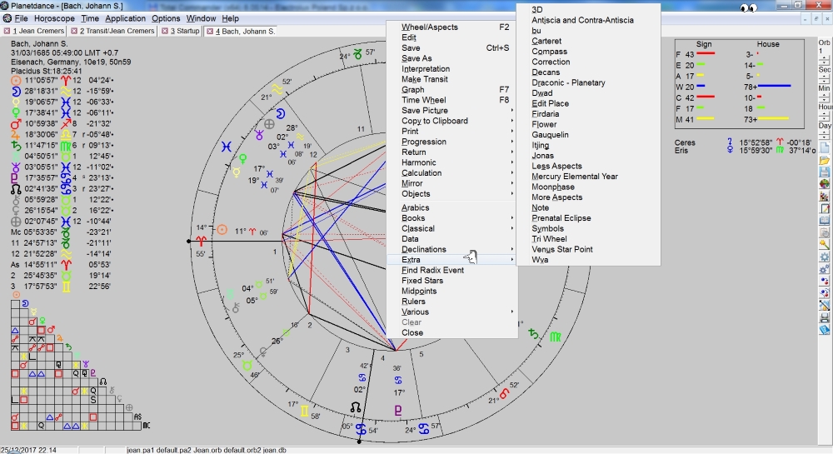This screenshot has width=833, height=454.
Task: Click the North Node symbol below the wheel
Action: pos(357,407)
